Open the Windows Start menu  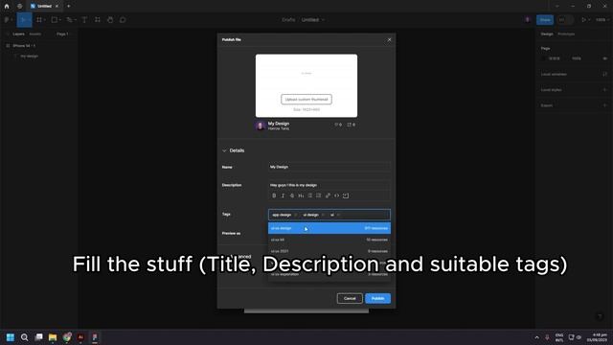pos(11,337)
